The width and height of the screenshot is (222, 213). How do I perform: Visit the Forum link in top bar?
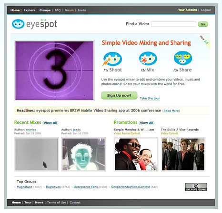click(69, 10)
